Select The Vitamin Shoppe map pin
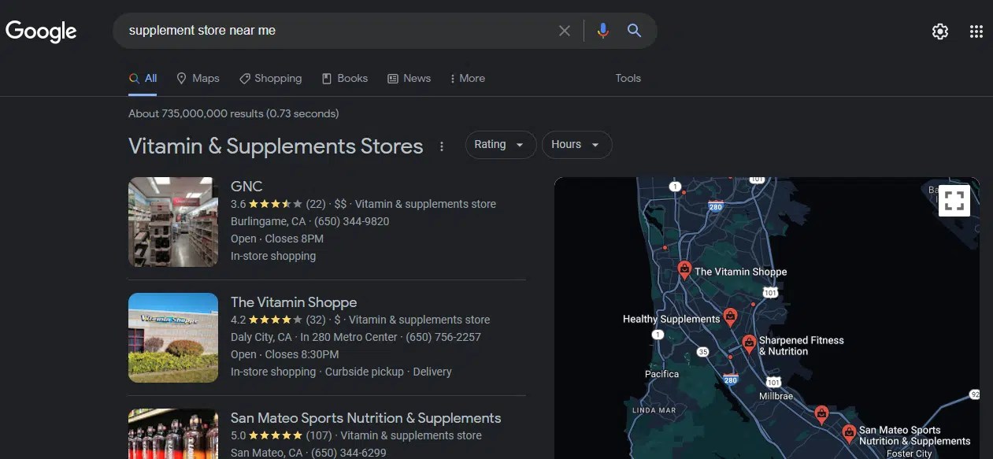Image resolution: width=993 pixels, height=459 pixels. (684, 268)
